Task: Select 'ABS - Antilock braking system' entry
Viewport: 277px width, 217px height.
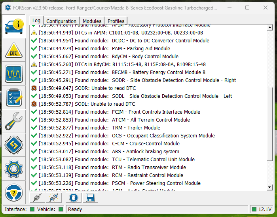Action: [x=109, y=151]
